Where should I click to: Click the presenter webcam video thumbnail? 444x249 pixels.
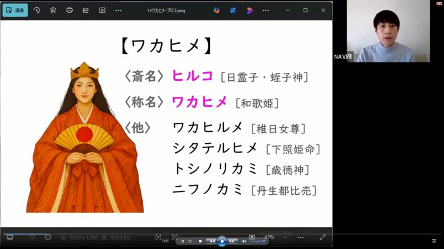[x=388, y=31]
